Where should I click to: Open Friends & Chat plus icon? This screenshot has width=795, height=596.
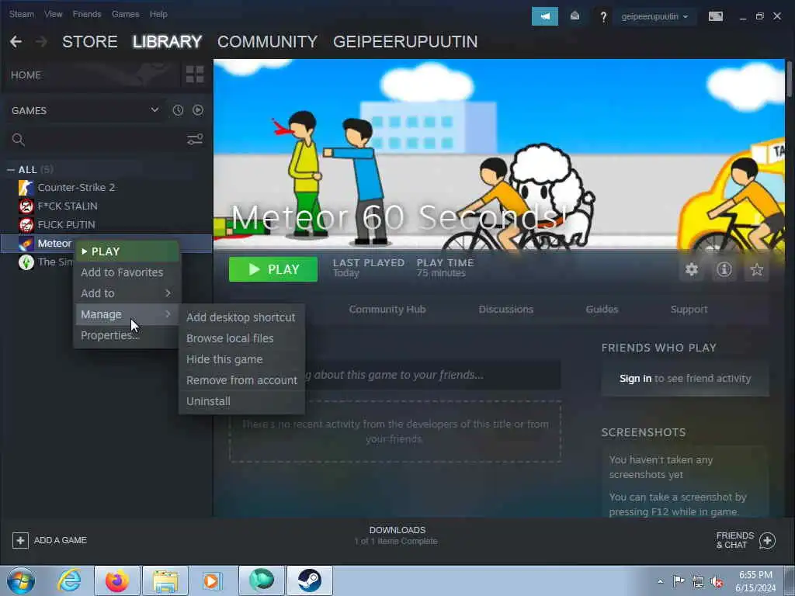coord(767,540)
